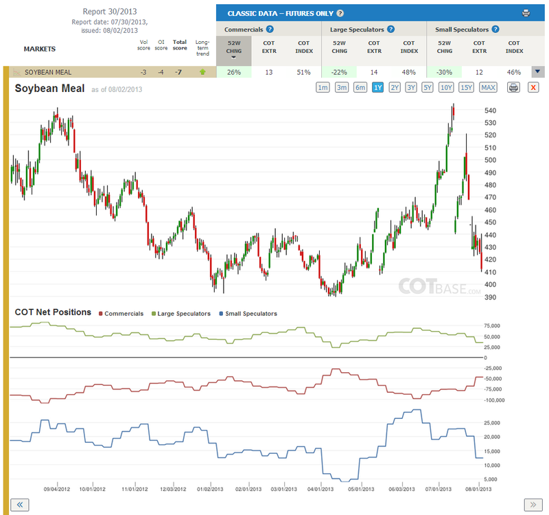The width and height of the screenshot is (549, 515).
Task: Click the 26% Commercials 52W change cell
Action: tap(234, 72)
